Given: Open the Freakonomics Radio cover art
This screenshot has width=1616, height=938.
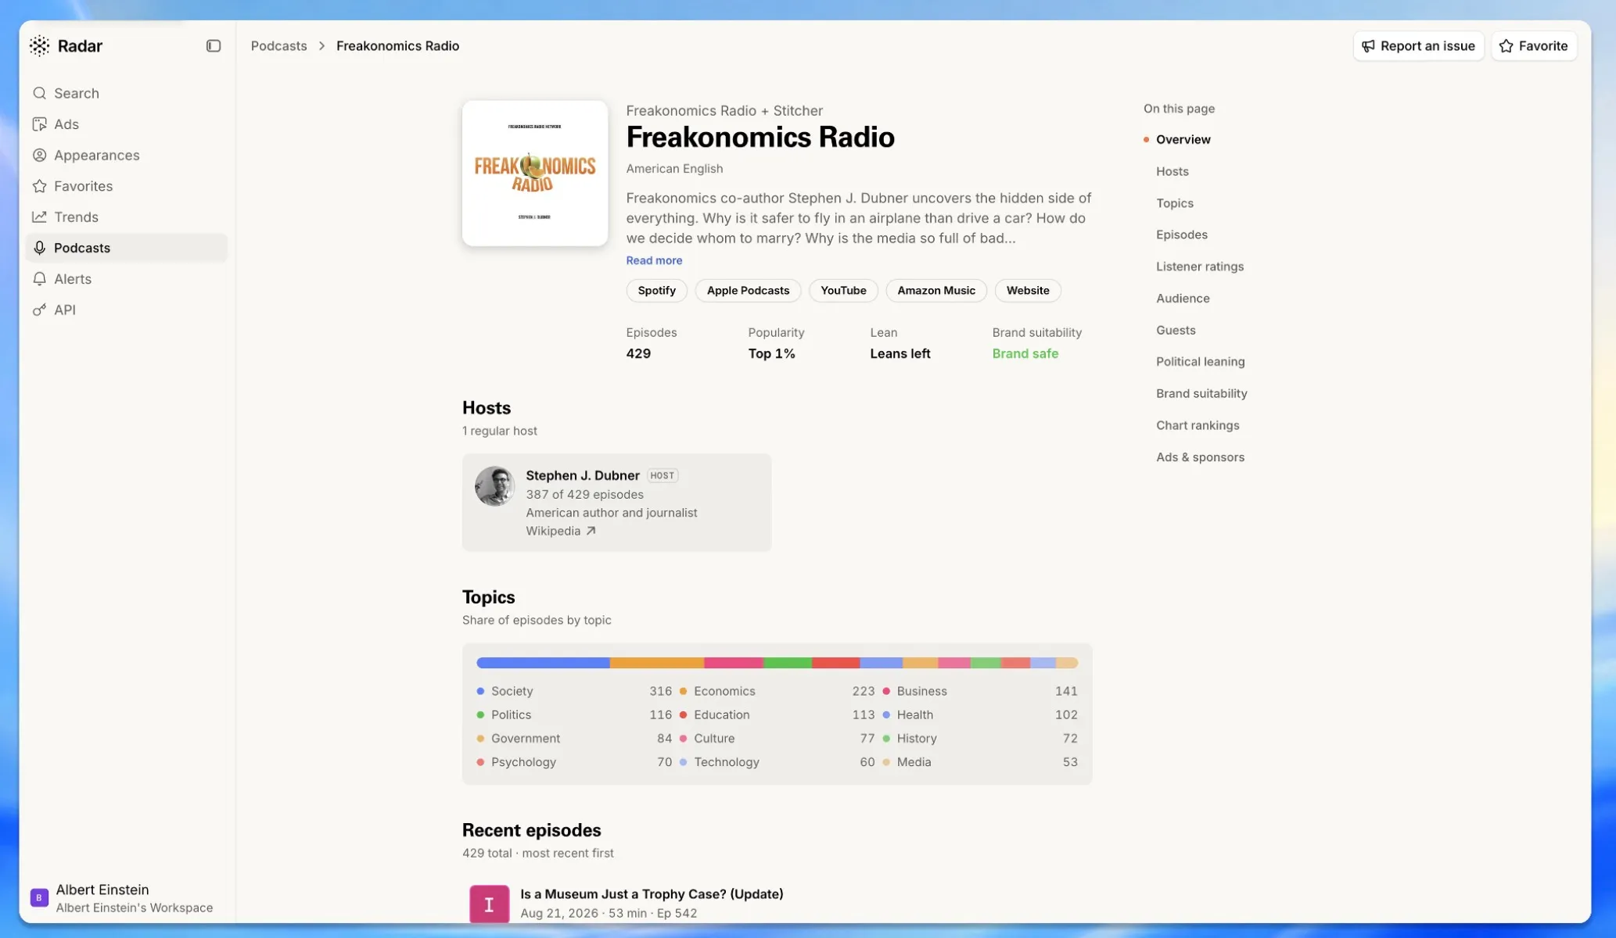Looking at the screenshot, I should pyautogui.click(x=535, y=173).
